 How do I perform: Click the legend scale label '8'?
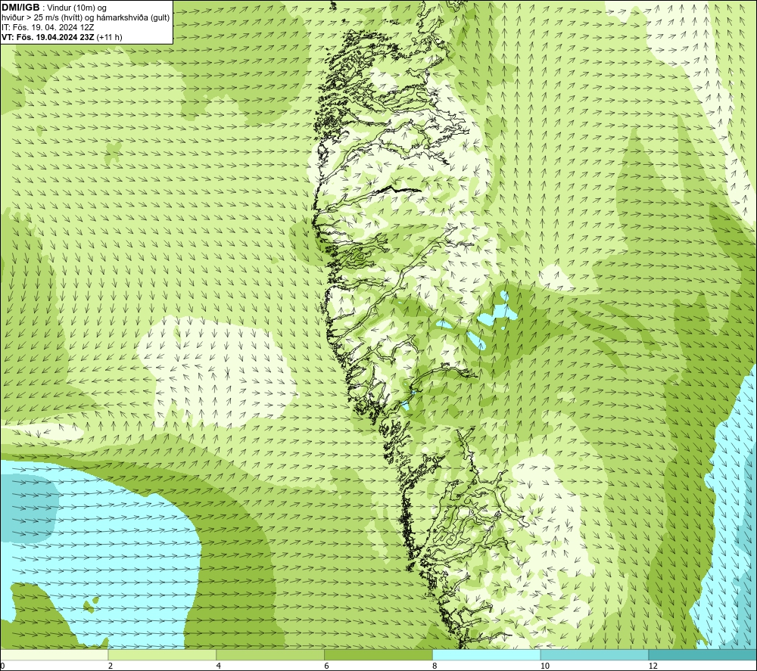click(x=435, y=666)
